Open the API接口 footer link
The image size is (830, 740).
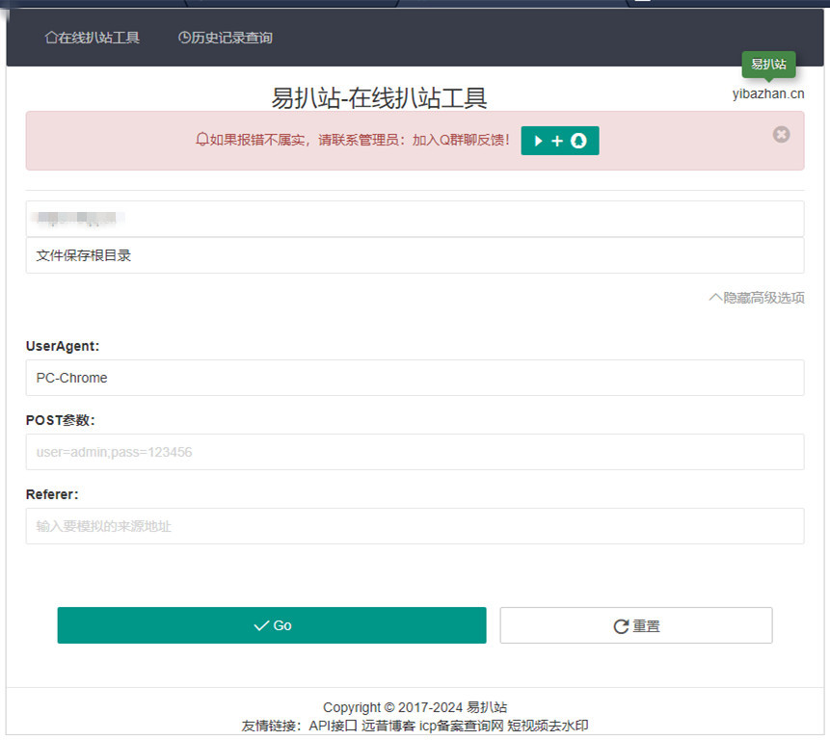(333, 726)
